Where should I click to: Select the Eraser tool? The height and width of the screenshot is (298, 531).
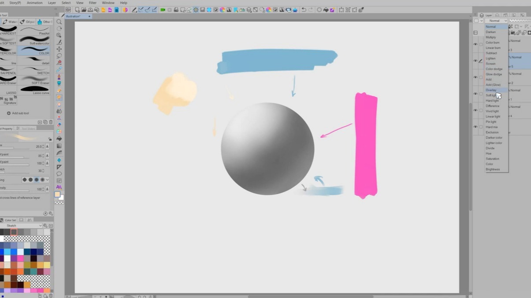point(59,125)
